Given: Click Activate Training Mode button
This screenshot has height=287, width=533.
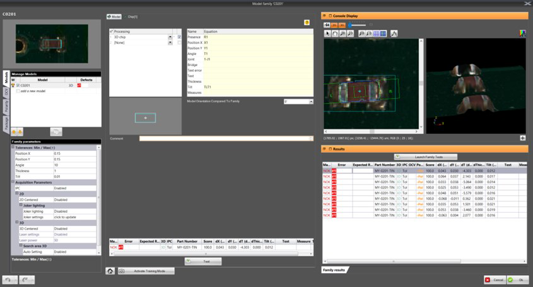Looking at the screenshot, I should (150, 271).
